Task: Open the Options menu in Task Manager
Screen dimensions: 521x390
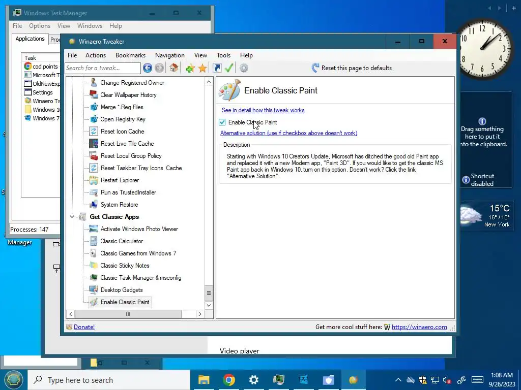Action: coord(40,26)
